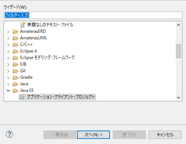186x144 pixels.
Task: Click the 次へ(N) > button
Action: pyautogui.click(x=94, y=135)
